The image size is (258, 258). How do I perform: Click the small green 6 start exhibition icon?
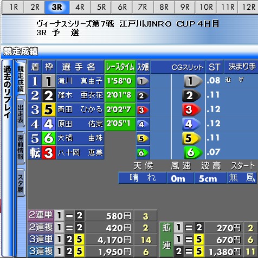(x=143, y=153)
